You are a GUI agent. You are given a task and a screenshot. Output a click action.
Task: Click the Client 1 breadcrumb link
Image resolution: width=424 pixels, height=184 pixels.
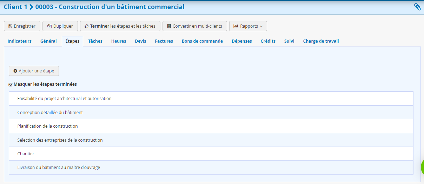[x=15, y=7]
